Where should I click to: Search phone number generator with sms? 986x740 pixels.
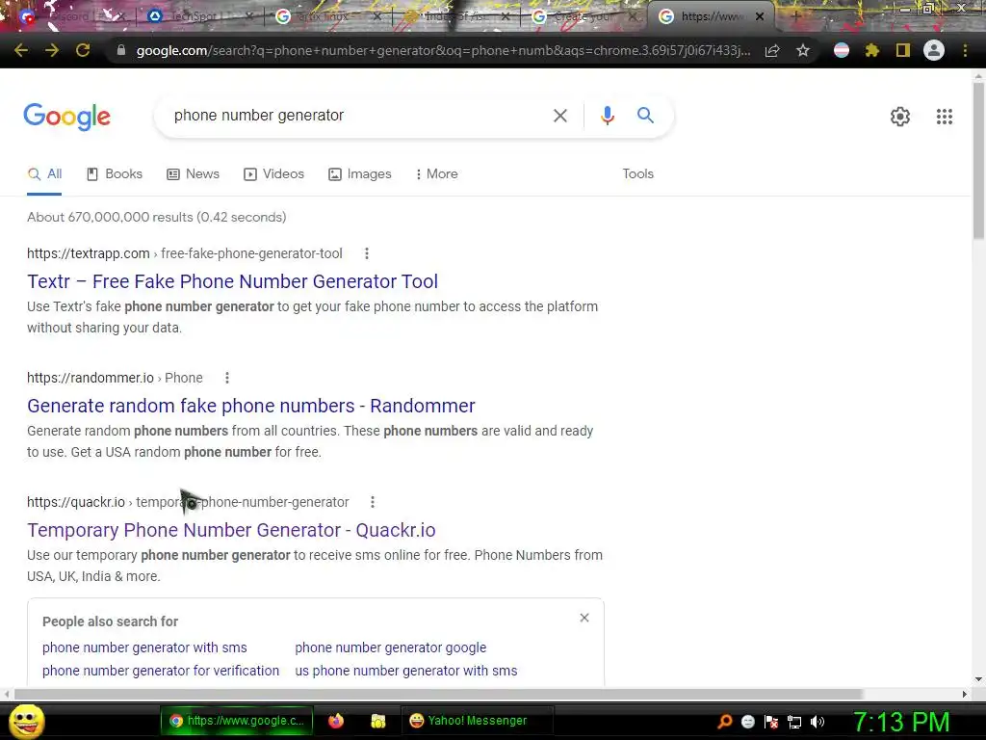(x=144, y=647)
